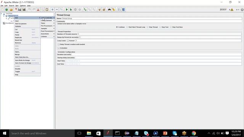Image resolution: width=244 pixels, height=137 pixels.
Task: Open the Search menu in menu bar
Action: 11,6
